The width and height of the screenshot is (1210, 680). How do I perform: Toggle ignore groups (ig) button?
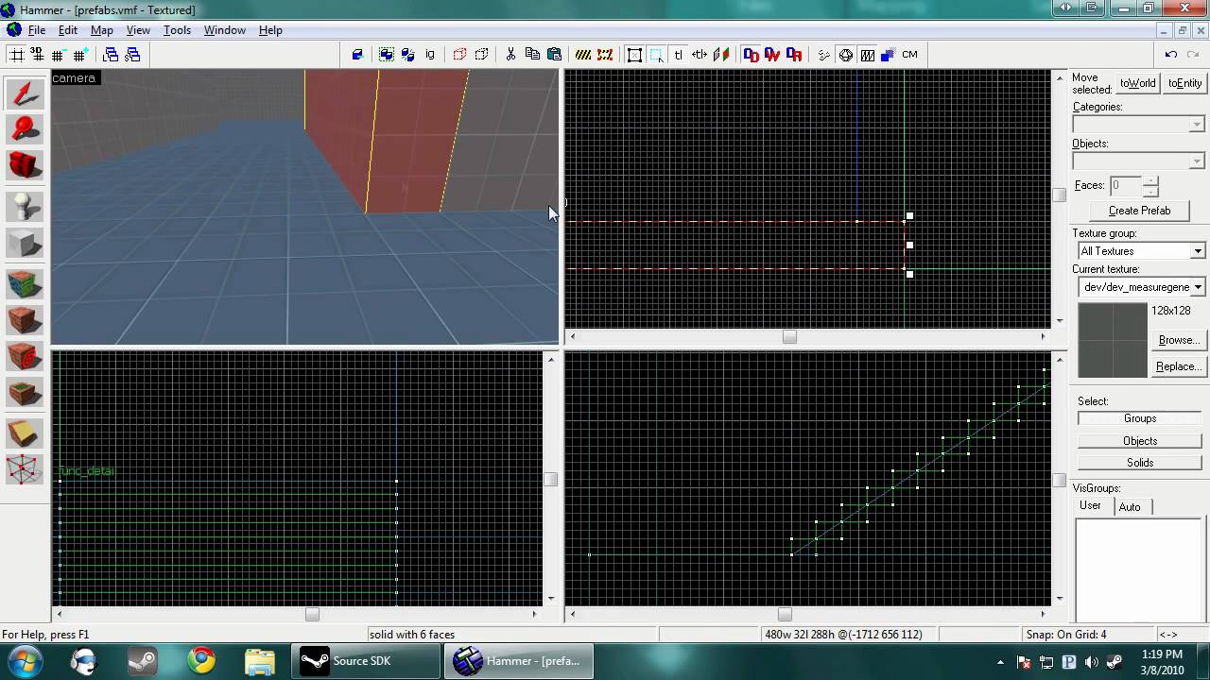(430, 55)
